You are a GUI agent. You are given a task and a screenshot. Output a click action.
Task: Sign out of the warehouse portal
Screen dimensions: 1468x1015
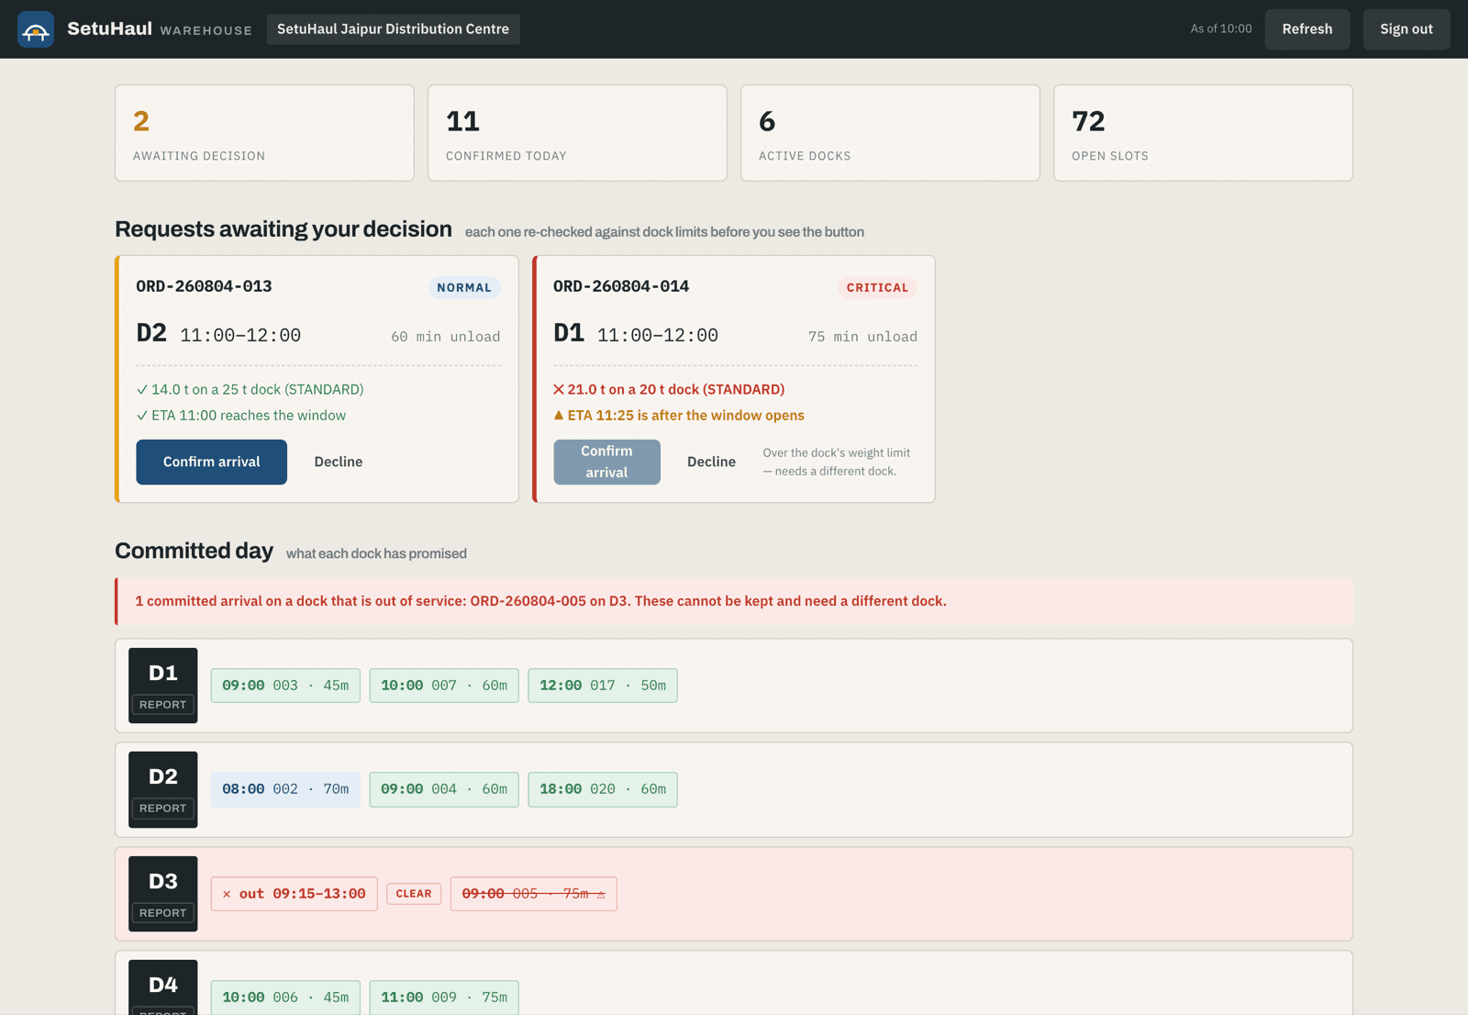coord(1407,29)
